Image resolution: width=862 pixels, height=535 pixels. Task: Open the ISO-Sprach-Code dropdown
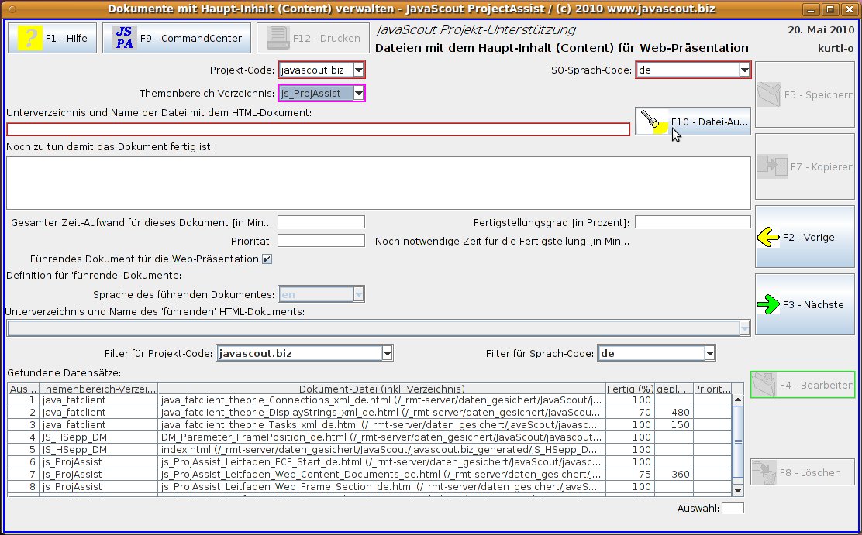(744, 70)
